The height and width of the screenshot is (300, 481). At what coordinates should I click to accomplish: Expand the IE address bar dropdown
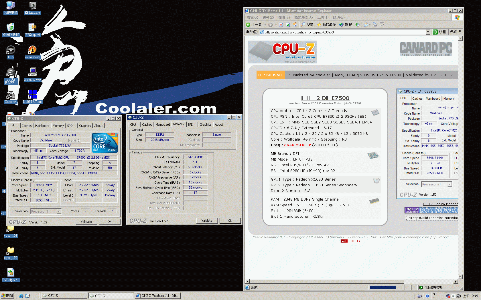coord(428,32)
